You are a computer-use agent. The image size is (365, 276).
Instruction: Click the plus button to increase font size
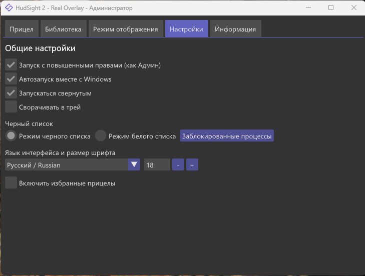192,165
